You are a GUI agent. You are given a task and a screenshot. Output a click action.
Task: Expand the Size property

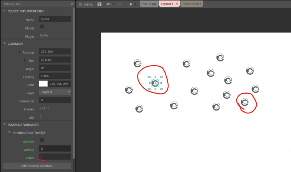[x=25, y=60]
